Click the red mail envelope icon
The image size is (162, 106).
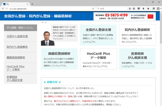point(150,16)
